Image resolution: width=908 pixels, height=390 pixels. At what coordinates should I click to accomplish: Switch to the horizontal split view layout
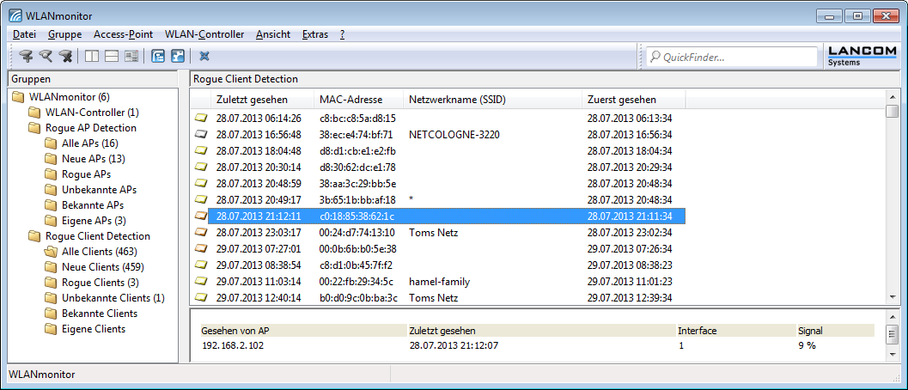[112, 57]
